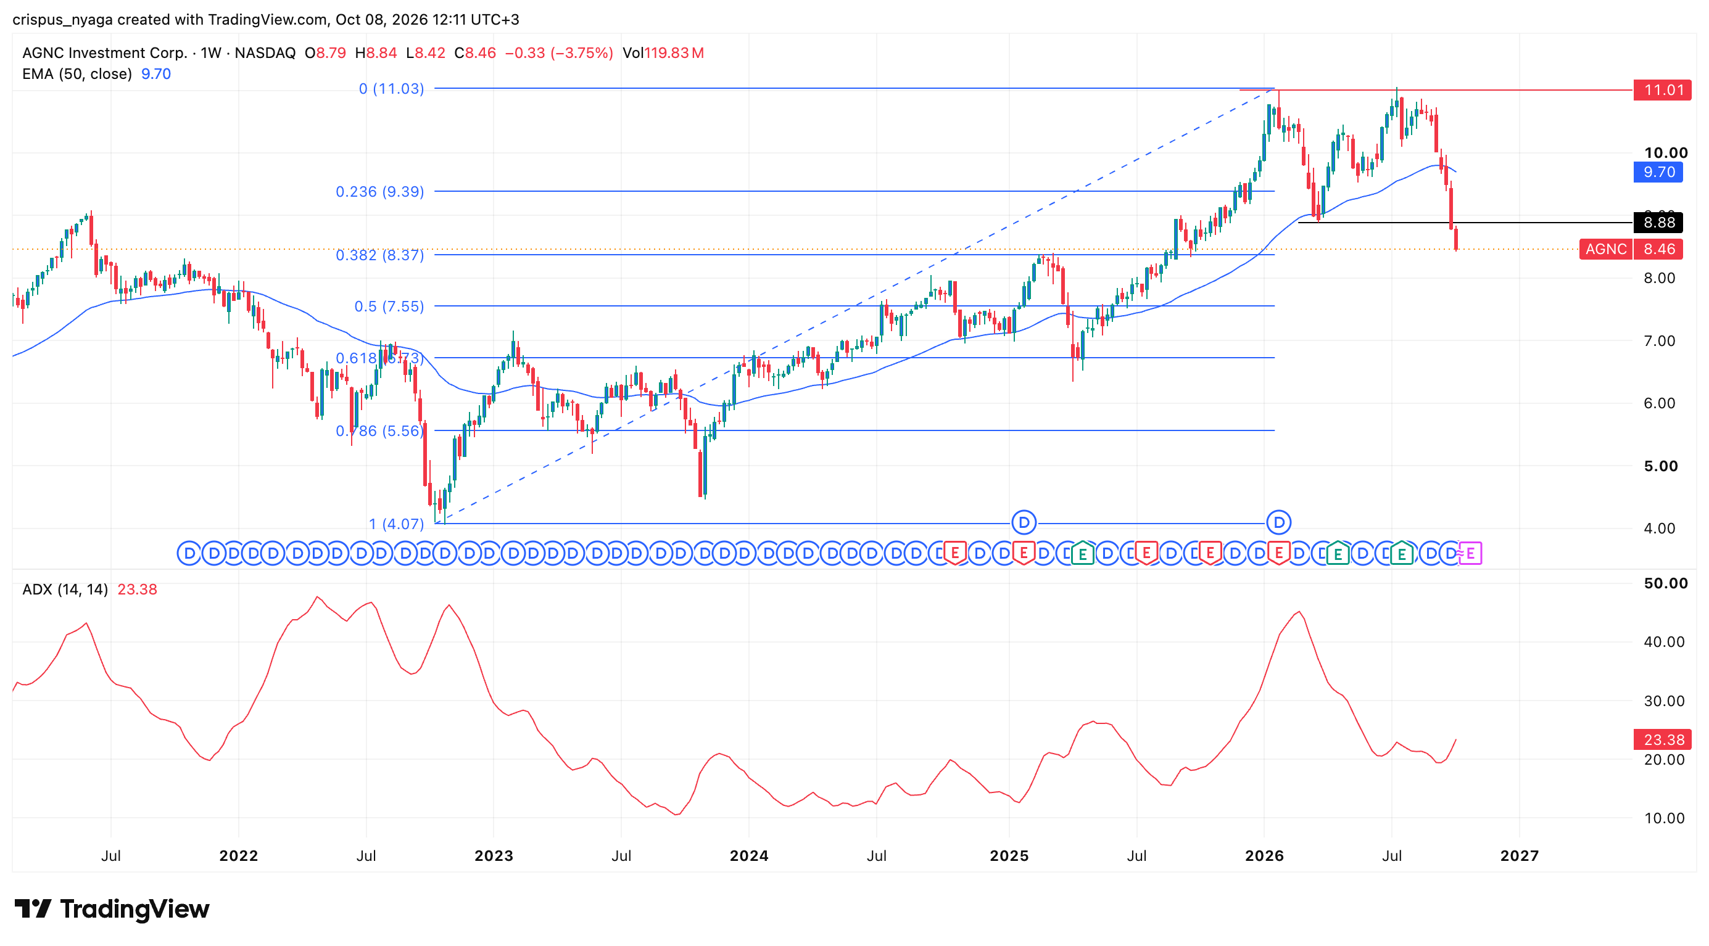This screenshot has height=946, width=1709.
Task: Click the 2024 label on the time axis
Action: (x=749, y=856)
